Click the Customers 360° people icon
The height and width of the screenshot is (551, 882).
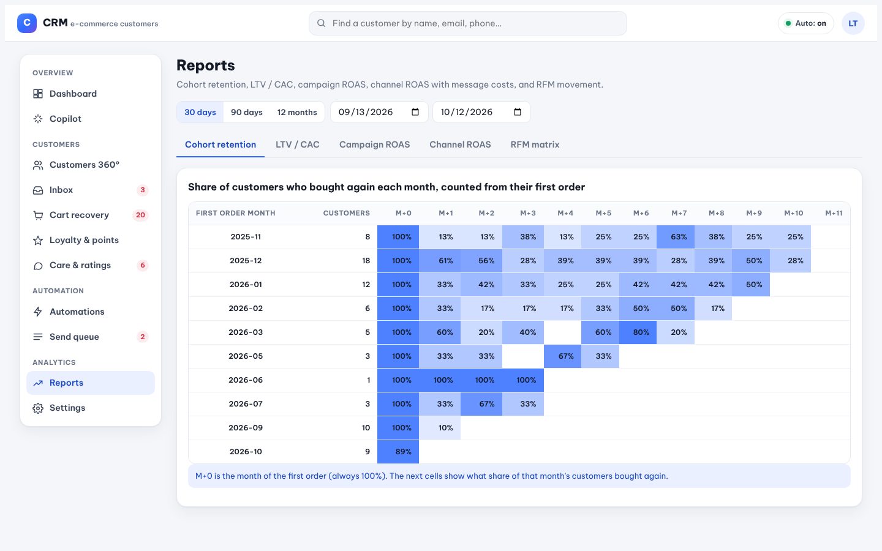point(38,165)
